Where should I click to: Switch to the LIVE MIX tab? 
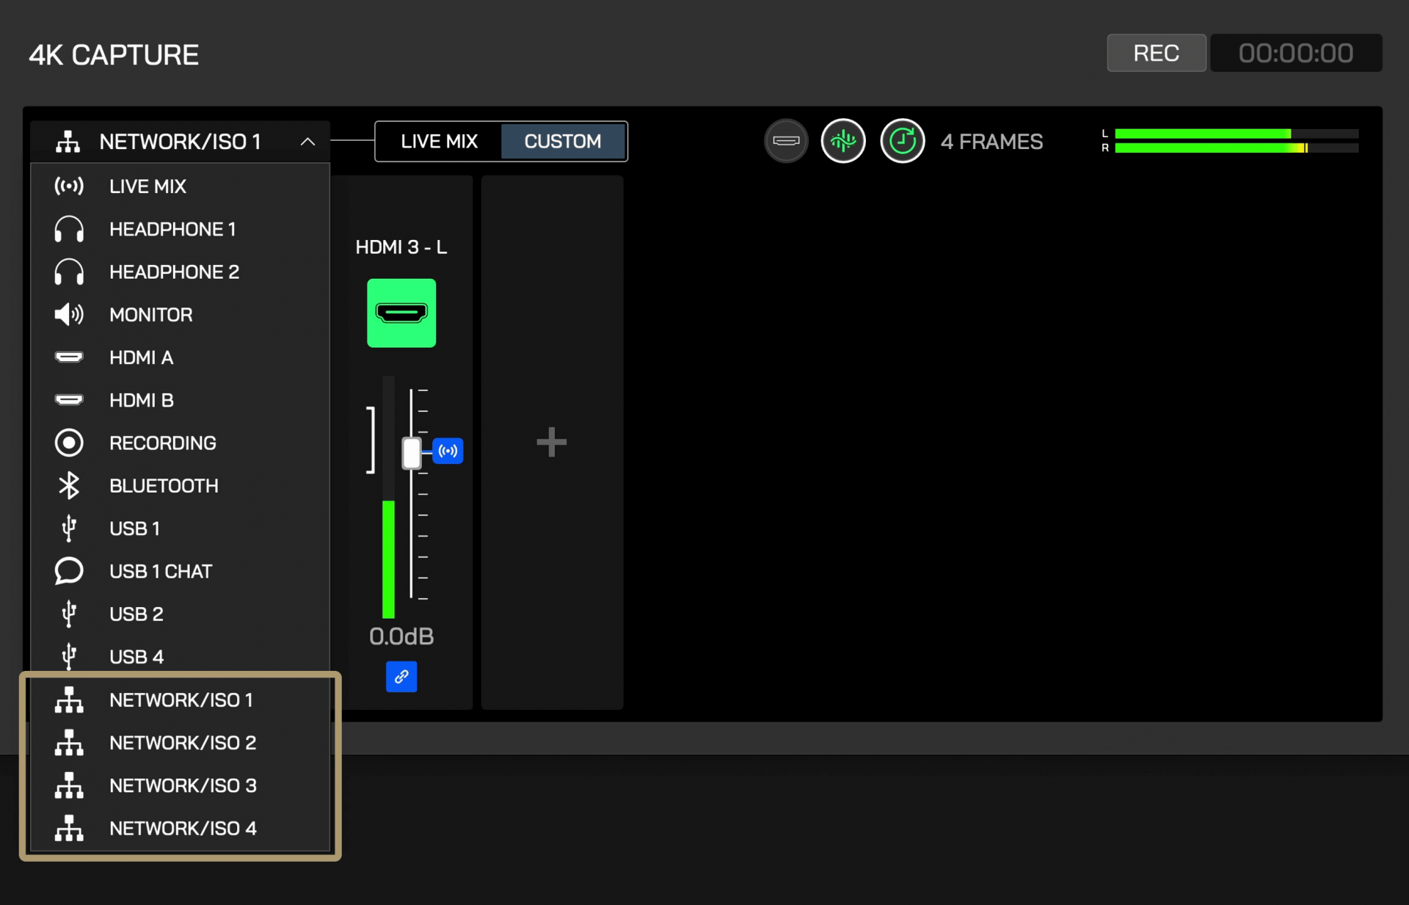pos(439,141)
